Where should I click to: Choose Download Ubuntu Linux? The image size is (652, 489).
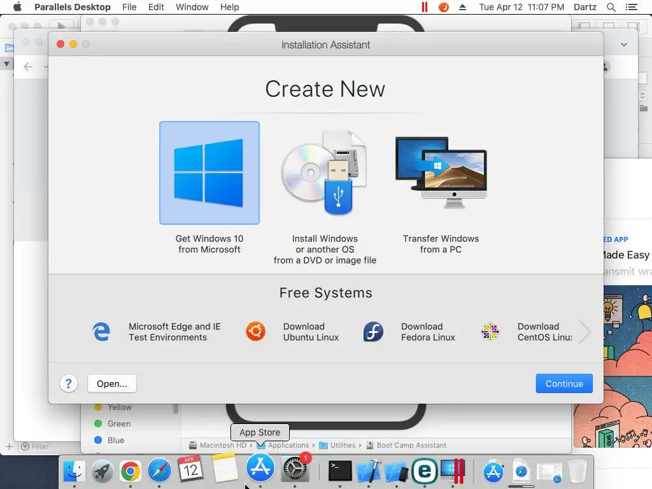click(x=311, y=332)
